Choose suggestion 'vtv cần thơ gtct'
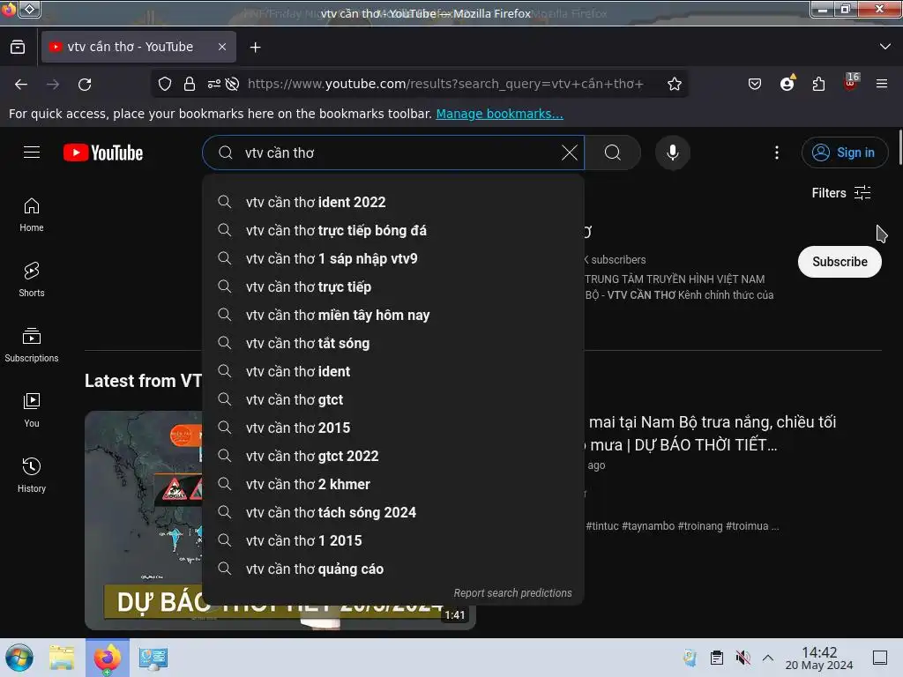 (393, 399)
